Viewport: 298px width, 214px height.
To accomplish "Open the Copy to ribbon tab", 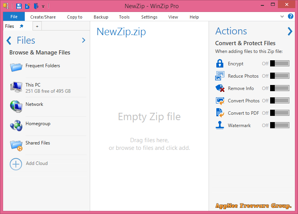I will point(74,17).
